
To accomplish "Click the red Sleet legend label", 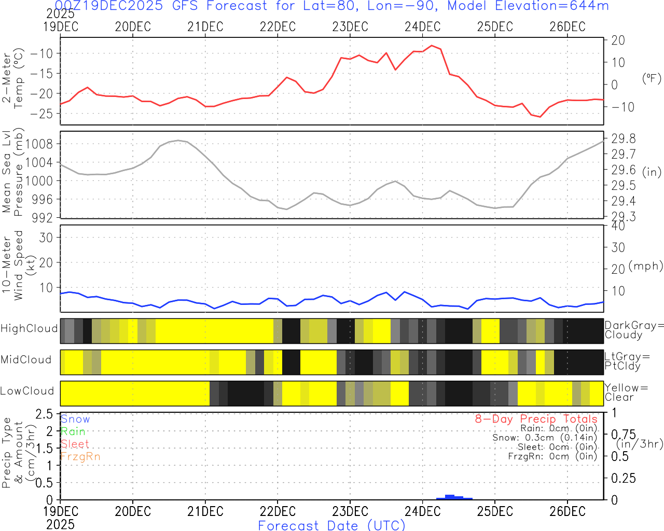I will [75, 444].
